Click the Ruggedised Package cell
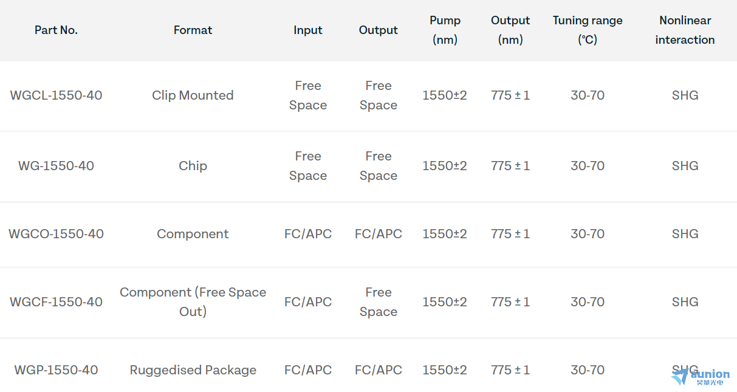737x392 pixels. click(x=193, y=370)
